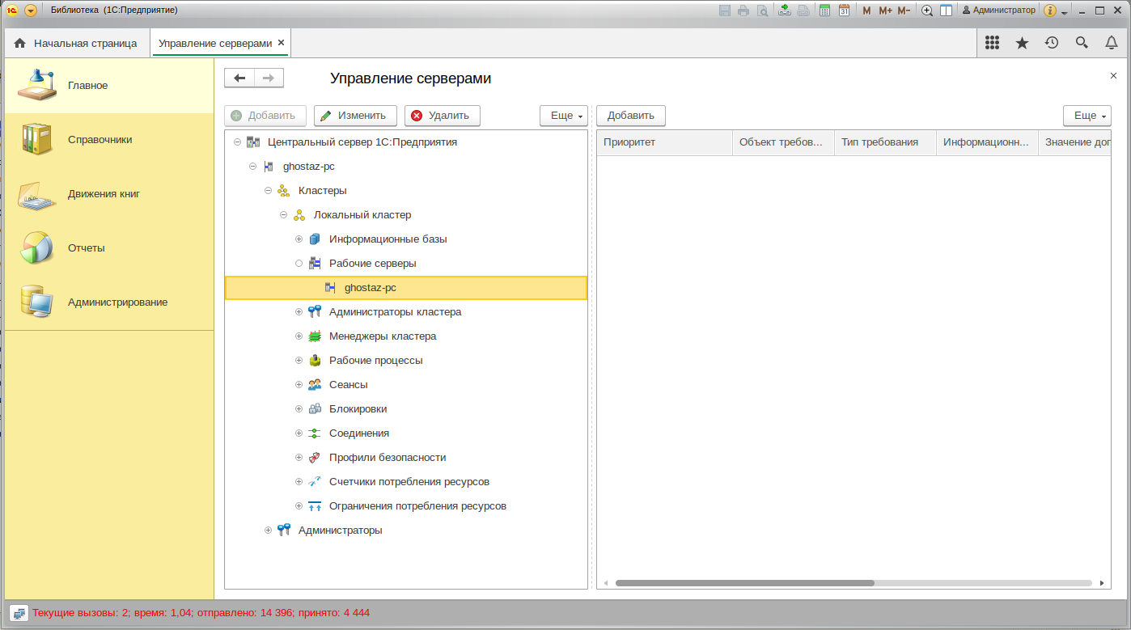This screenshot has height=630, width=1131.
Task: Collapse Локальный кластер node
Action: tap(283, 215)
